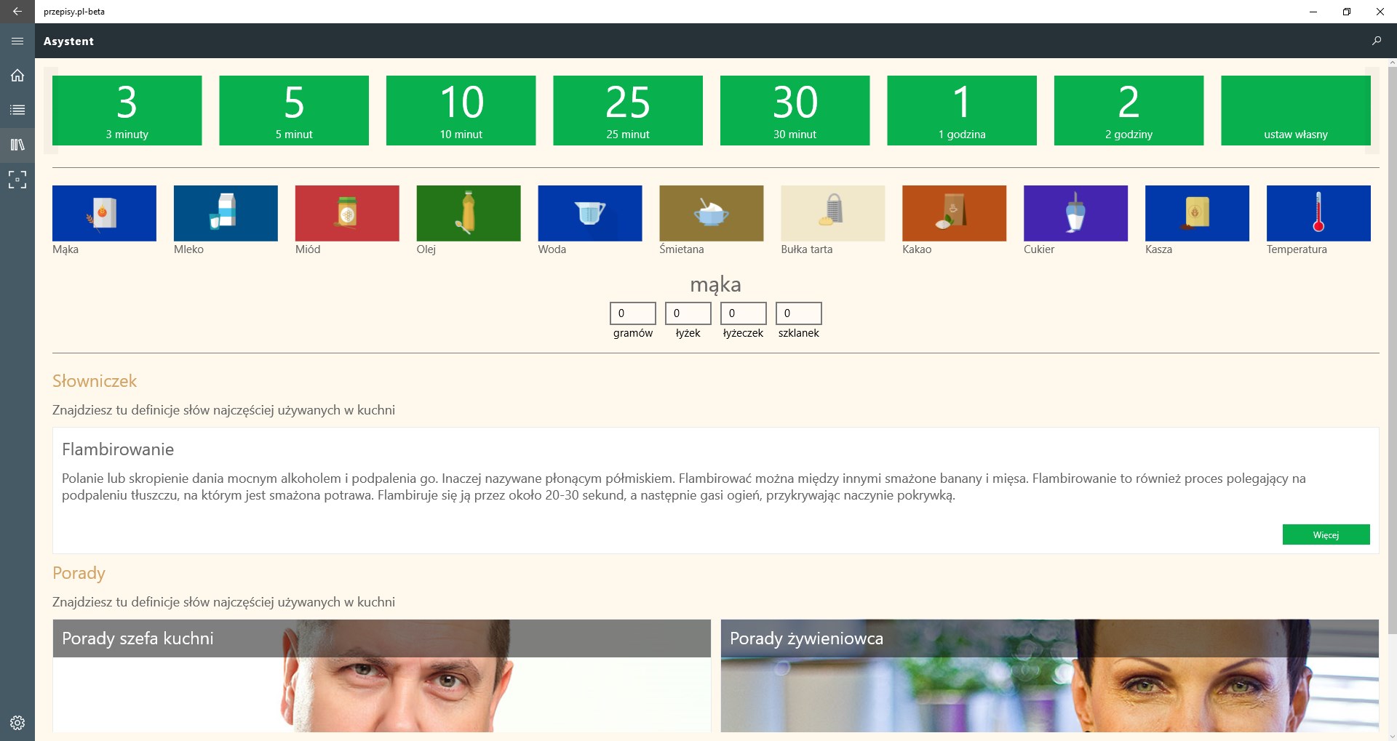Start the 25 minut timer

click(628, 111)
